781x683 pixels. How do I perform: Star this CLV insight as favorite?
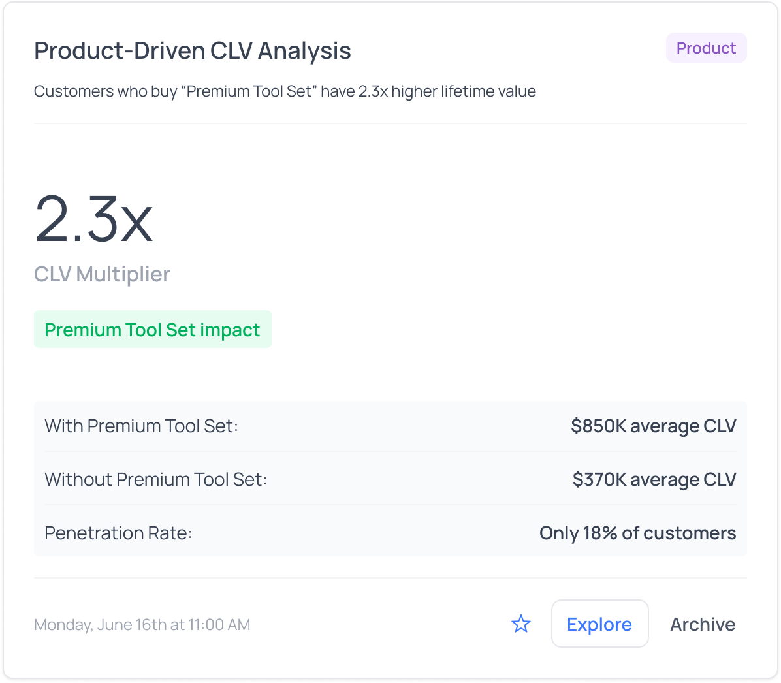[x=521, y=624]
